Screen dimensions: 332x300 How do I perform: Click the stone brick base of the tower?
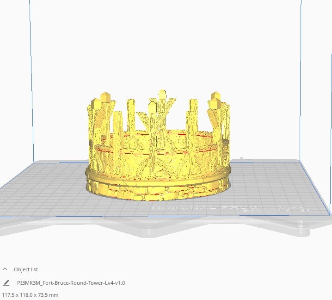click(157, 192)
